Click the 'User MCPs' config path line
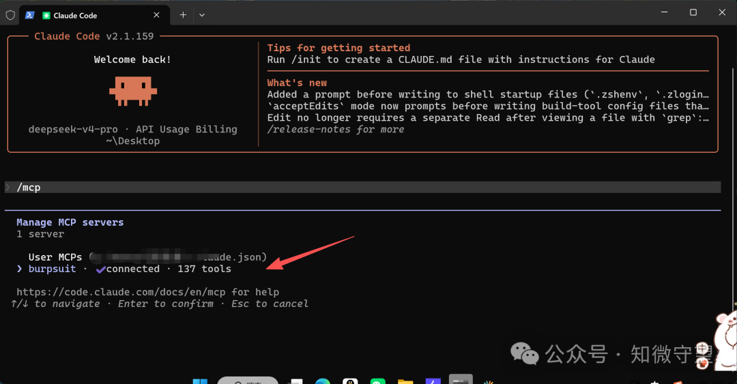This screenshot has width=737, height=384. click(147, 257)
